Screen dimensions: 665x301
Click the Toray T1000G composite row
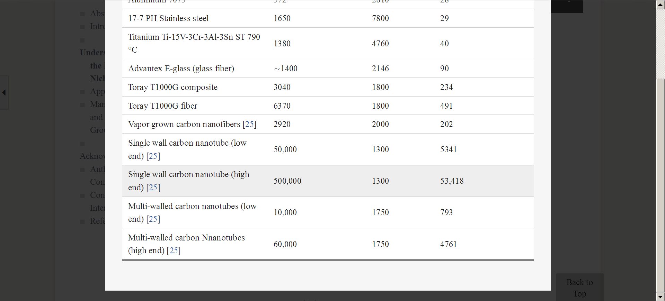[328, 87]
